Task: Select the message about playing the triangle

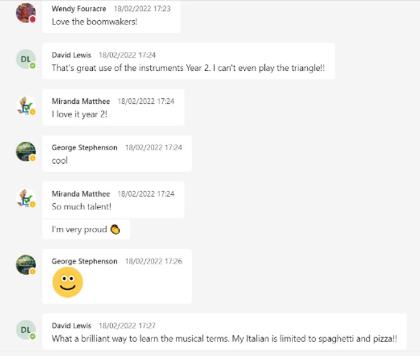Action: (189, 61)
